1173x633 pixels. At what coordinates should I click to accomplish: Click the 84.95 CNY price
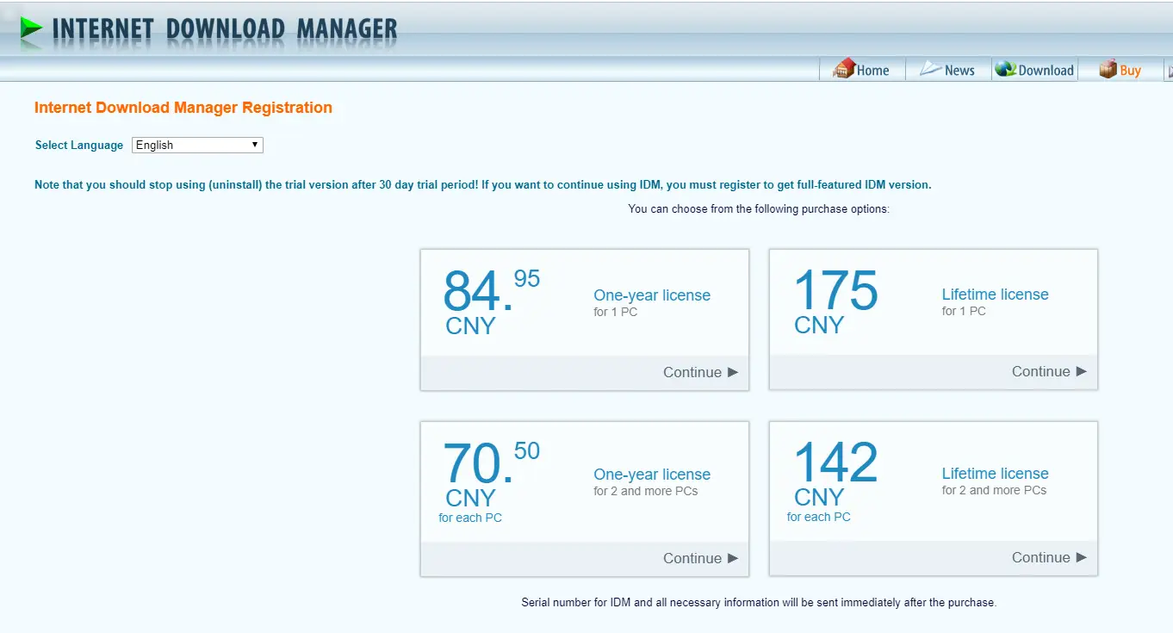(x=491, y=301)
